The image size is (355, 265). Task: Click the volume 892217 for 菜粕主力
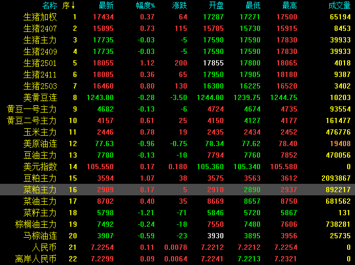338,190
